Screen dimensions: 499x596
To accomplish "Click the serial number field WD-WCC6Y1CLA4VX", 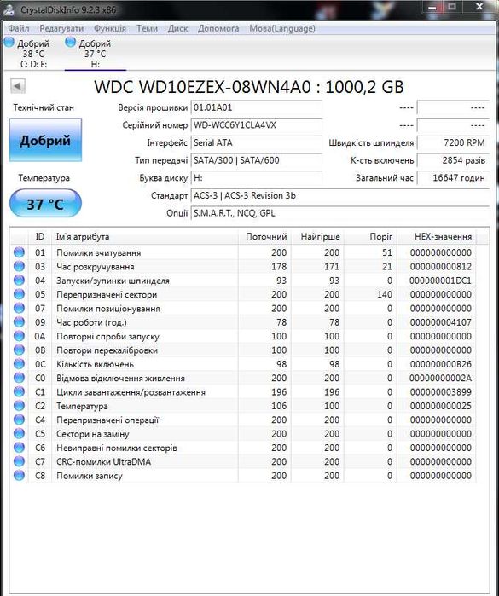I will (x=257, y=125).
